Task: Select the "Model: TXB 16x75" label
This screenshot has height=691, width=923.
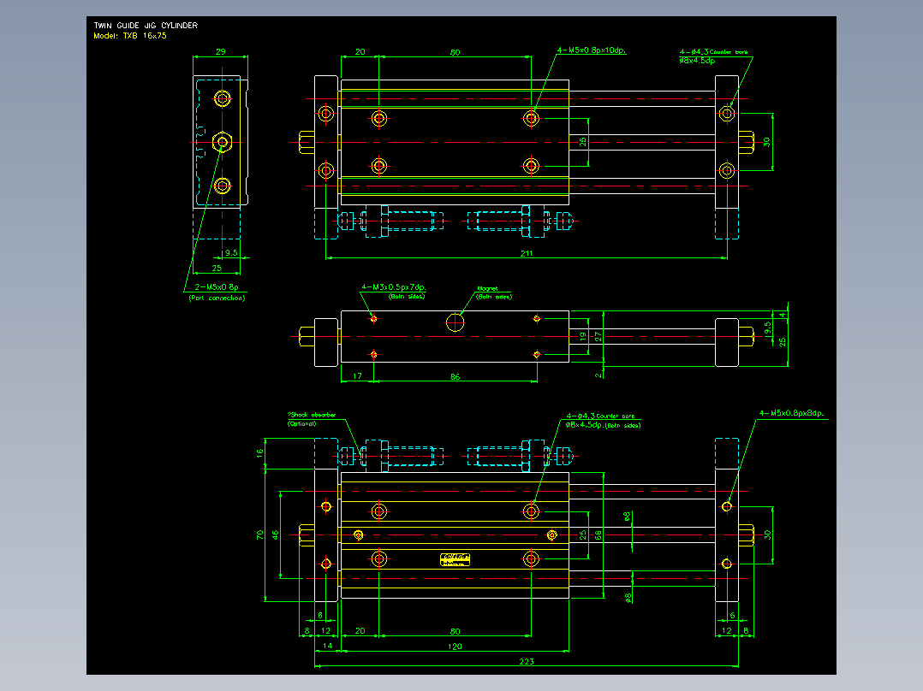Action: click(x=130, y=36)
